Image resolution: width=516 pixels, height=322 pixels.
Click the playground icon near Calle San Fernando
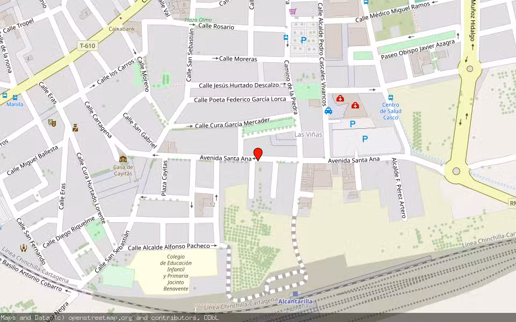pyautogui.click(x=24, y=248)
